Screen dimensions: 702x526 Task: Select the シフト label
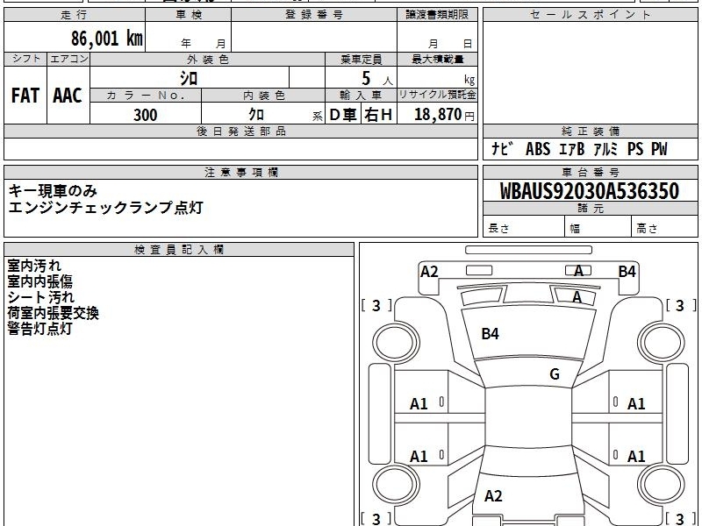pyautogui.click(x=25, y=59)
